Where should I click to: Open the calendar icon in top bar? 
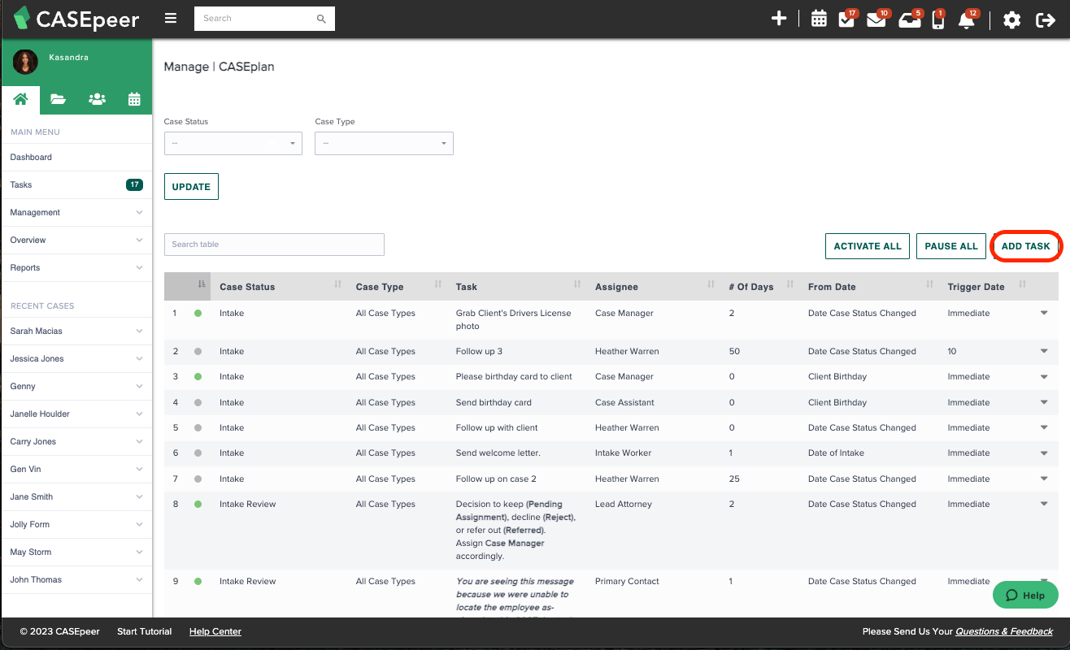[x=819, y=19]
